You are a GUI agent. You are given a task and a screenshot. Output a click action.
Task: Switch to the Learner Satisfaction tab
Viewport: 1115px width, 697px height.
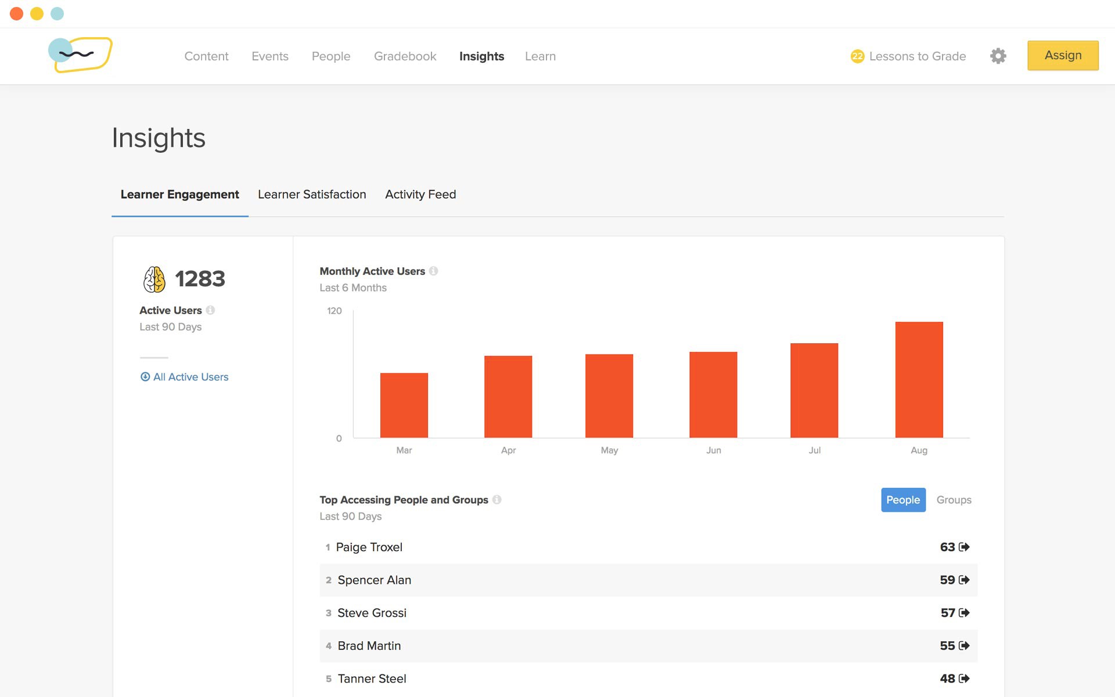(x=312, y=194)
